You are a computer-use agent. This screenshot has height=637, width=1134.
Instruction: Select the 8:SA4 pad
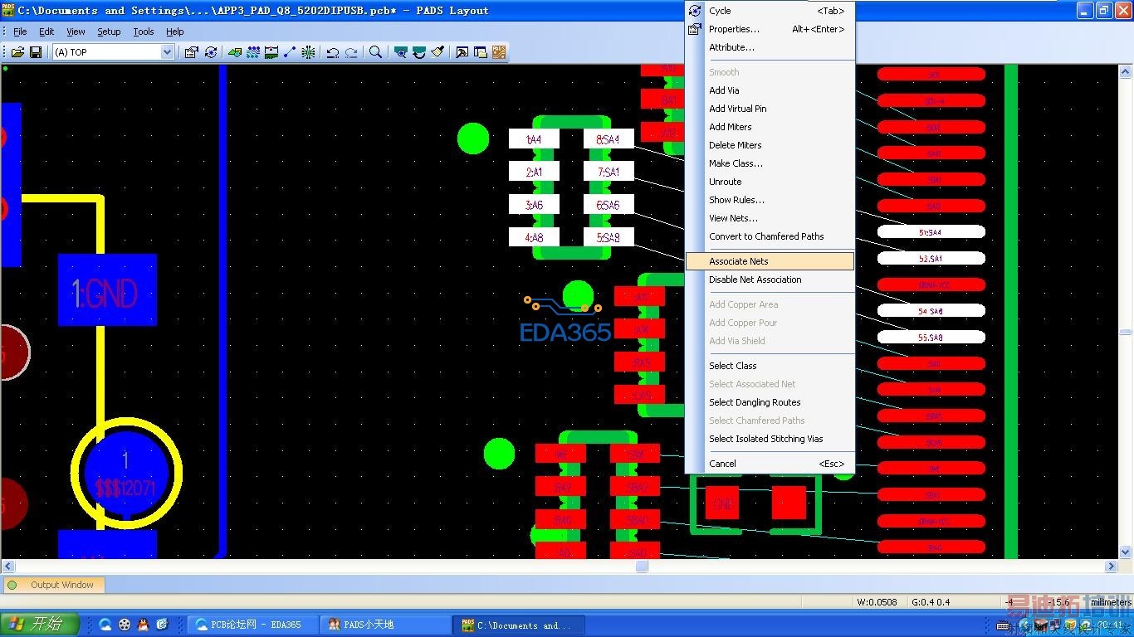pyautogui.click(x=609, y=139)
